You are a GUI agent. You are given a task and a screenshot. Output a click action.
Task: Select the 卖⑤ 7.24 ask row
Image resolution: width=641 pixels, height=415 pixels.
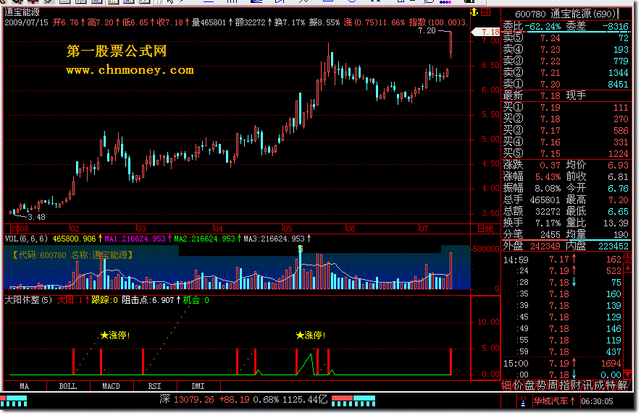click(x=566, y=38)
